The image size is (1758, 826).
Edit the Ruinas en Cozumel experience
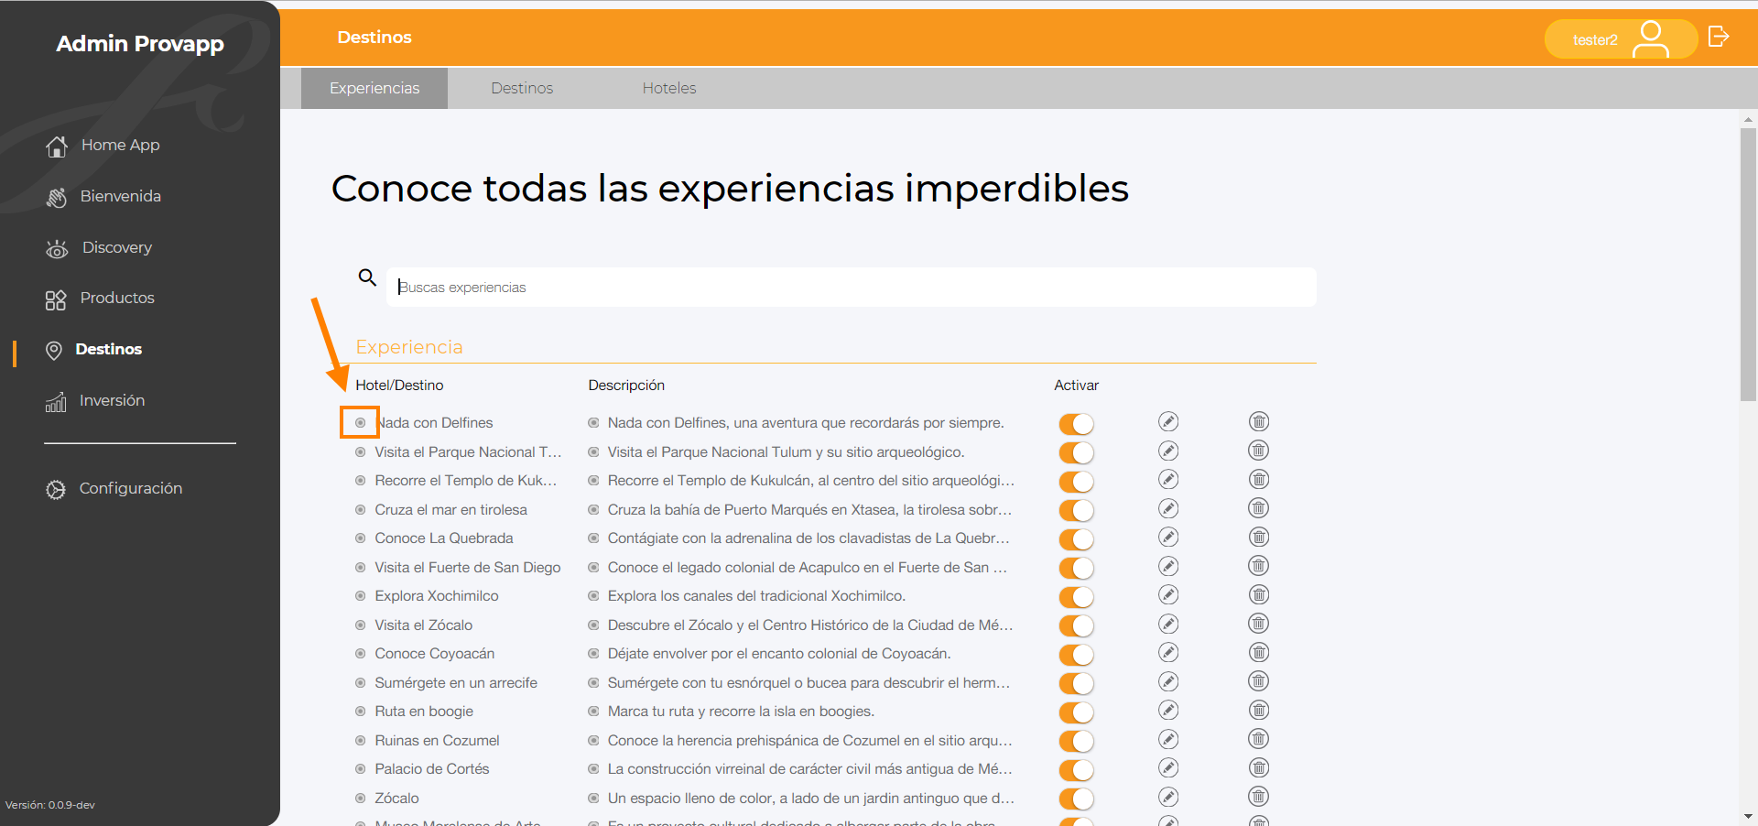pyautogui.click(x=1168, y=739)
